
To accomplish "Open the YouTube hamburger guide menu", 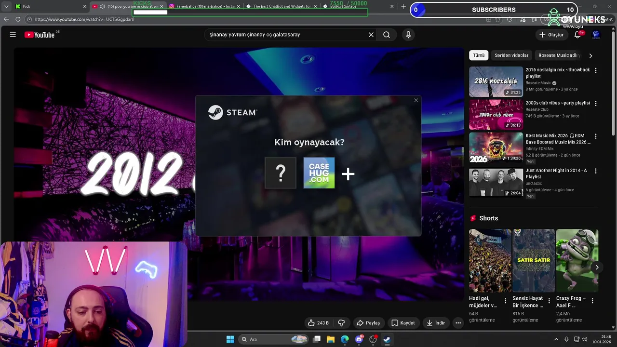I will [13, 35].
